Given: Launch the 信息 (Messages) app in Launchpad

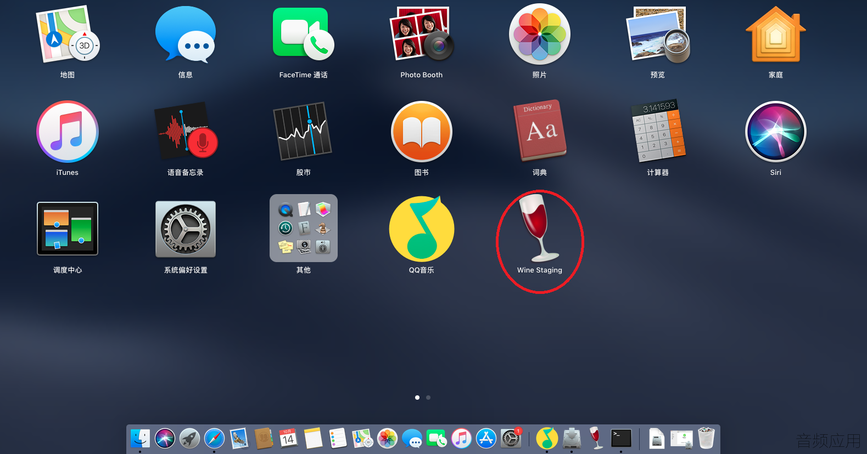Looking at the screenshot, I should 186,34.
